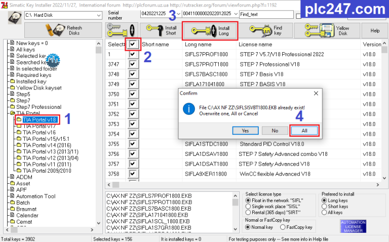Toggle checkbox for row 3749
This screenshot has height=242, width=389.
tap(133, 84)
